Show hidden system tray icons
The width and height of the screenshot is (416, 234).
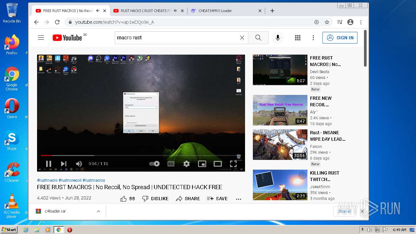click(362, 230)
